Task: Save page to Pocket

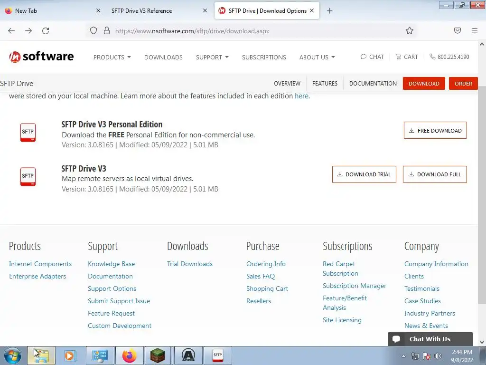Action: (458, 30)
